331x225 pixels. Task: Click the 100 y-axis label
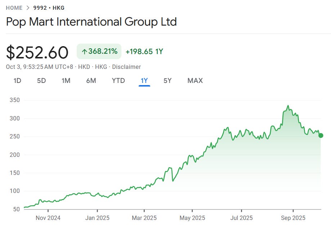(15, 191)
